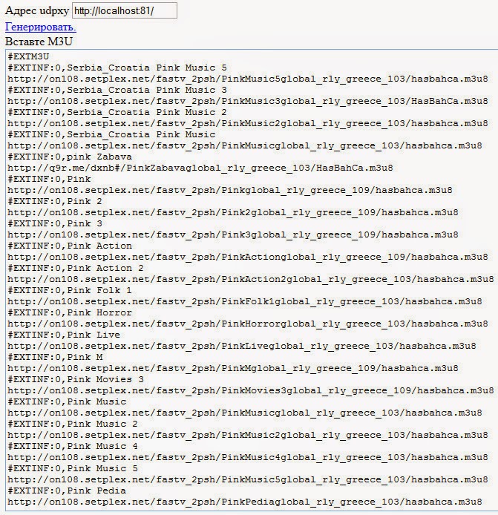Click the 'Pink Live' line
Screen dimensions: 498x515
(x=64, y=335)
